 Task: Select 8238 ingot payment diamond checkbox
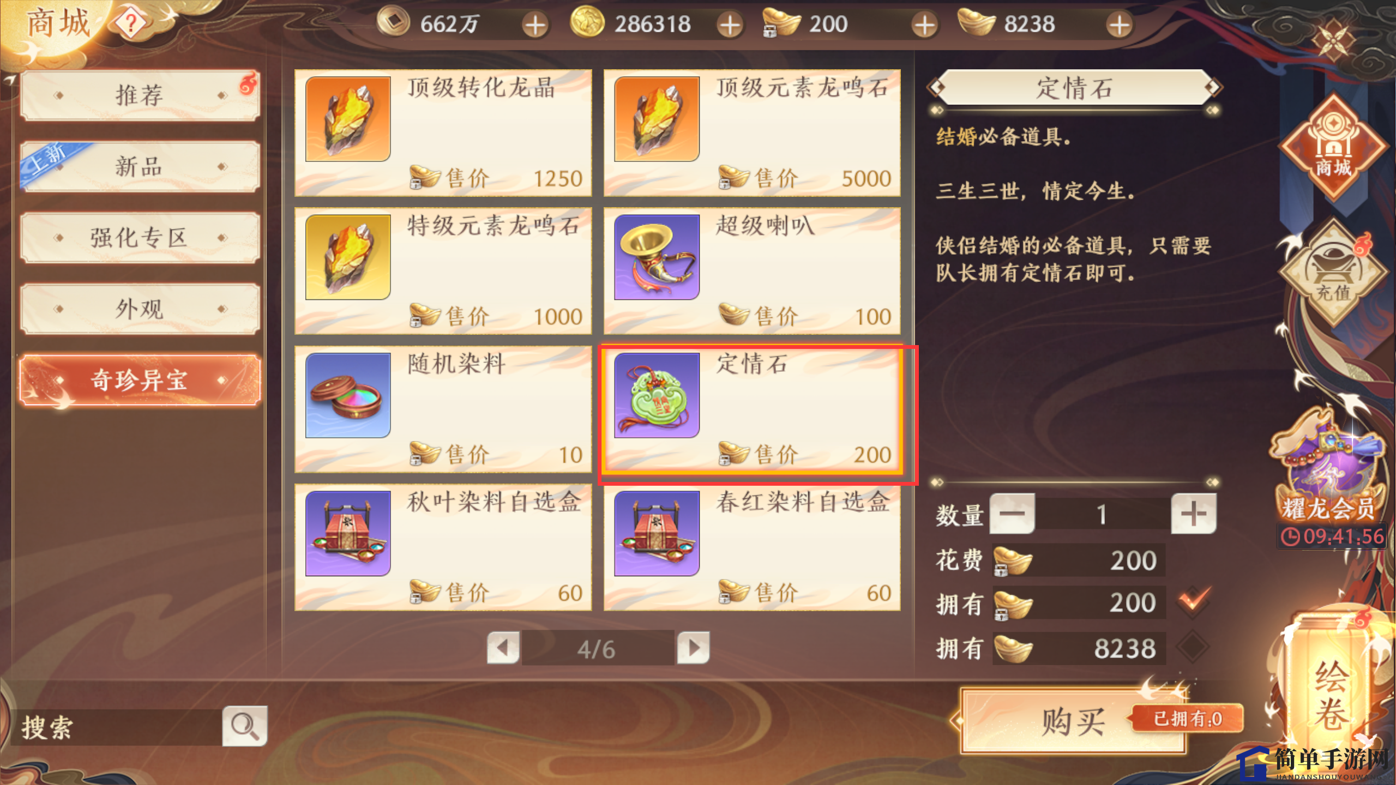click(1193, 648)
